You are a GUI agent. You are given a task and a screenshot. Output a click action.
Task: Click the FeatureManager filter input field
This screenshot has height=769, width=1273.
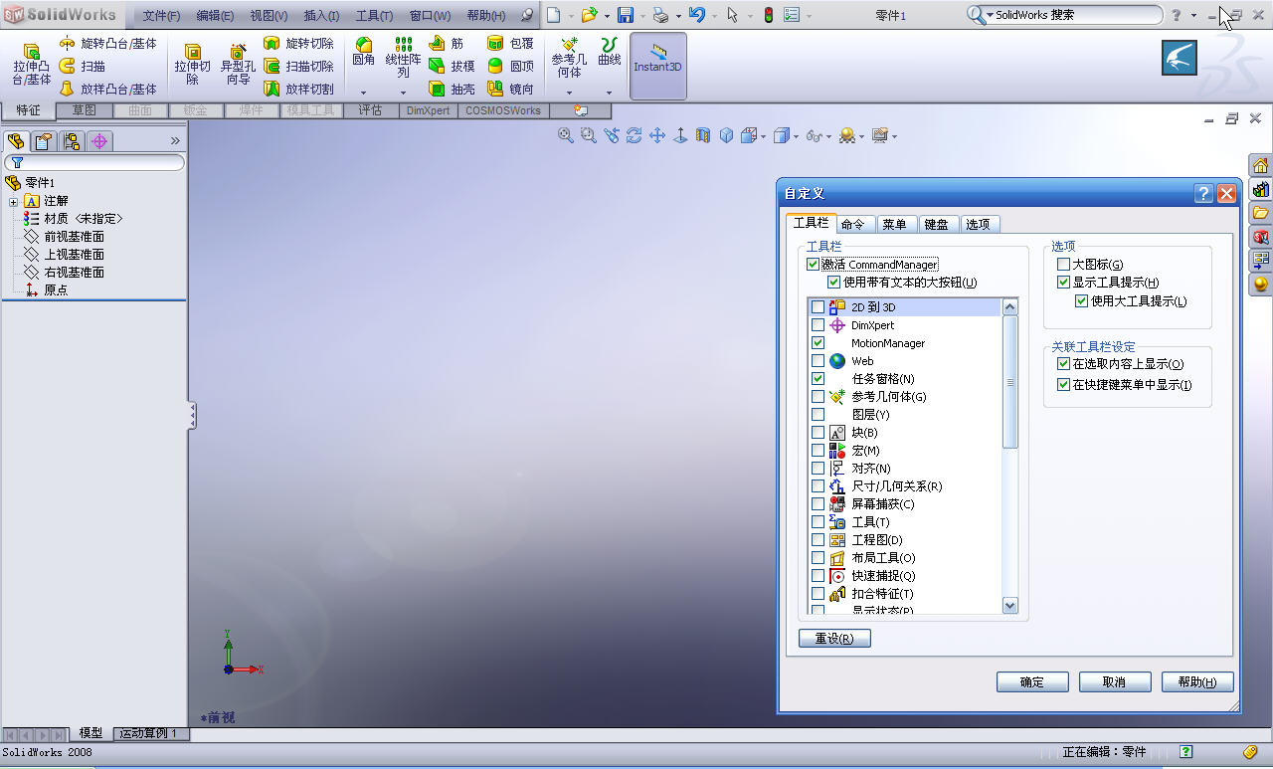(94, 162)
